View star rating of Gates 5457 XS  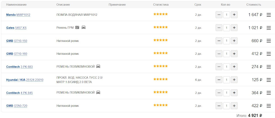tap(160, 27)
